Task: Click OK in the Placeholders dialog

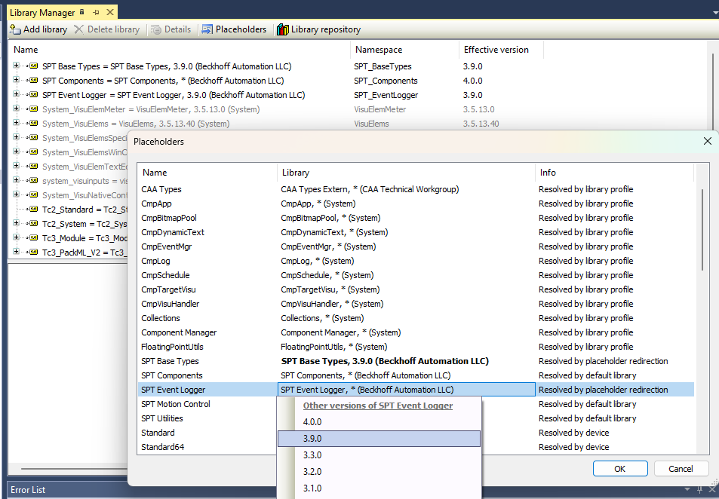Action: coord(620,469)
